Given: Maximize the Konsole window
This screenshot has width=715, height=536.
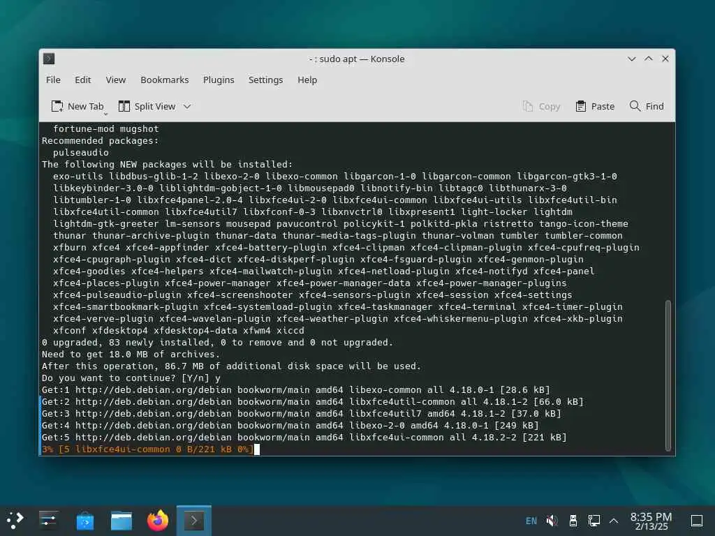Looking at the screenshot, I should click(x=649, y=59).
